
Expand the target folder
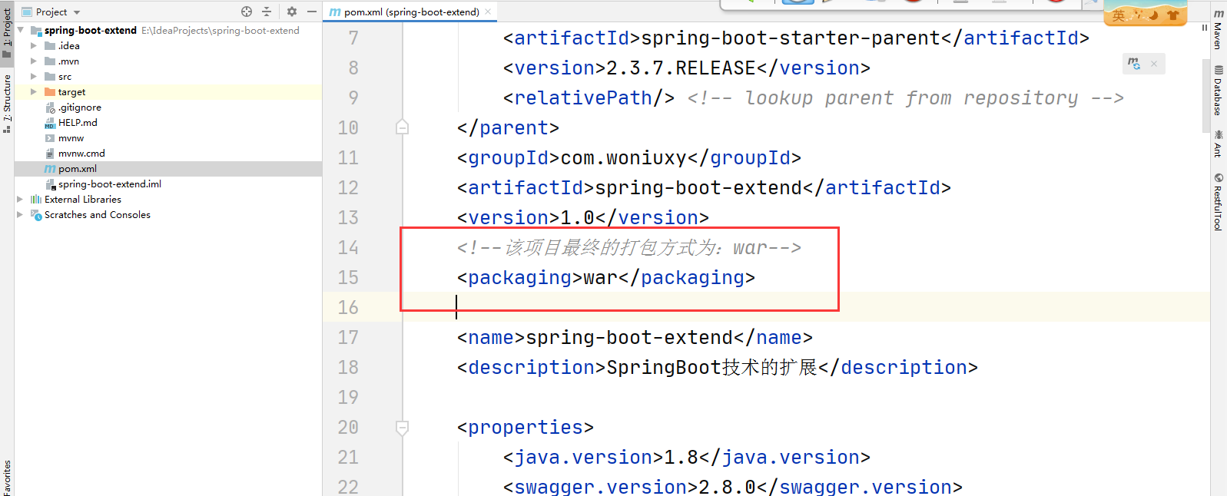33,92
